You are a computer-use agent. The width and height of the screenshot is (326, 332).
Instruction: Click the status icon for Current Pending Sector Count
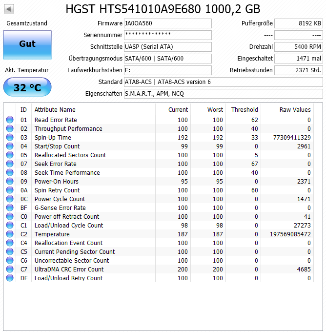click(10, 251)
